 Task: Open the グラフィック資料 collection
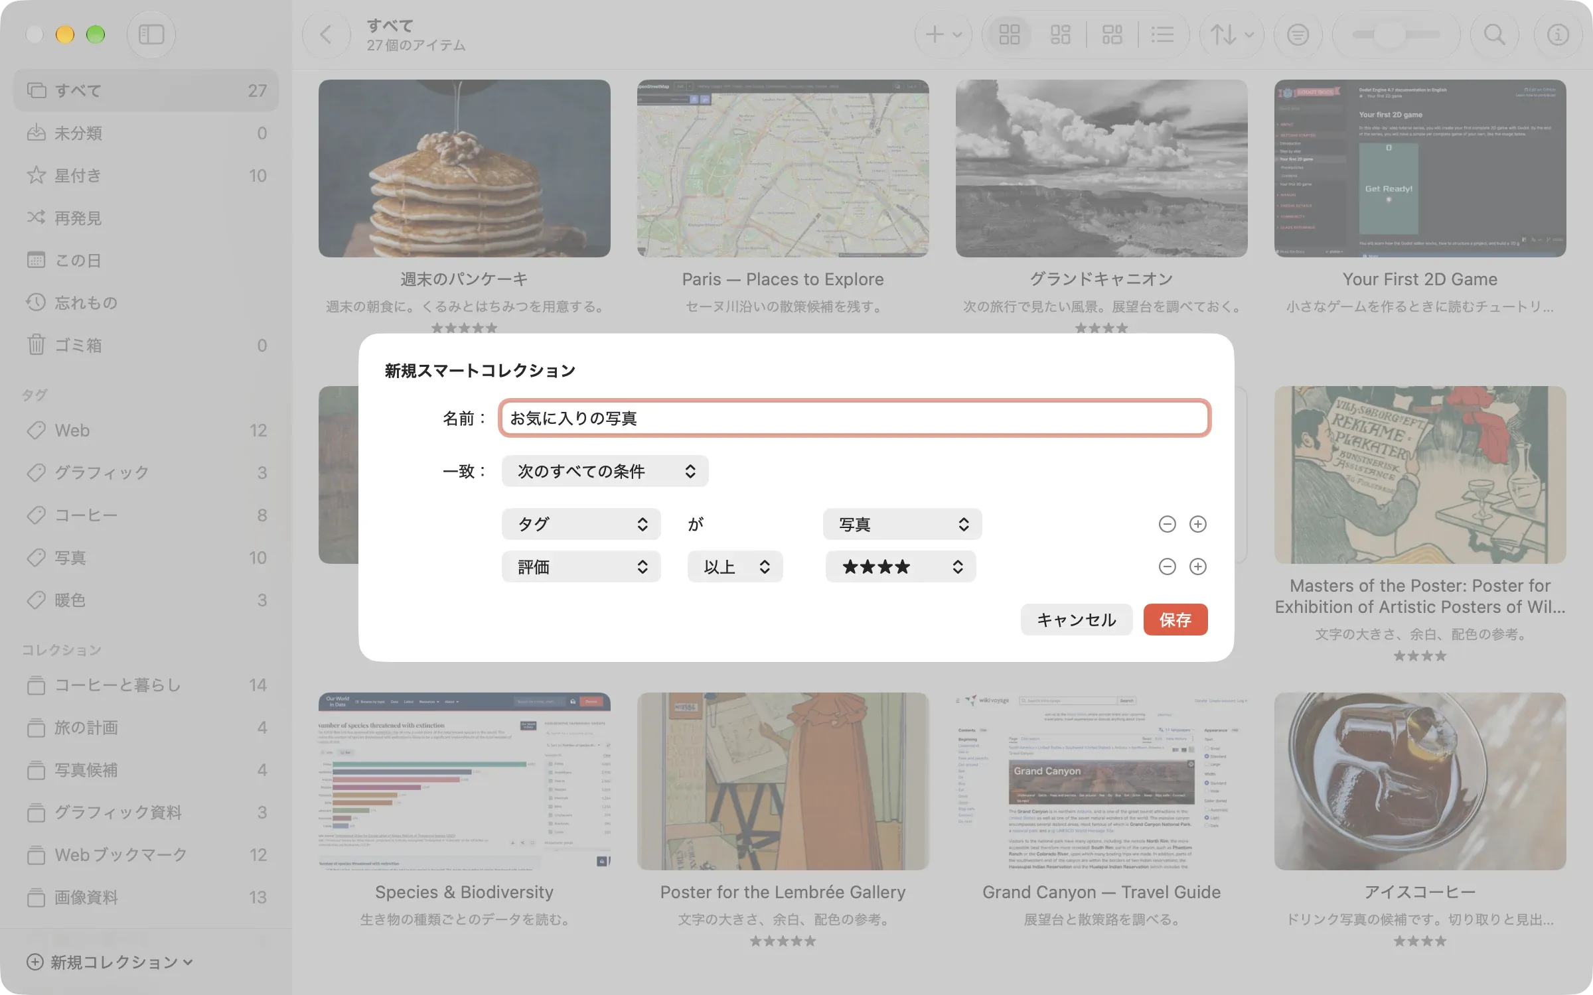(146, 813)
